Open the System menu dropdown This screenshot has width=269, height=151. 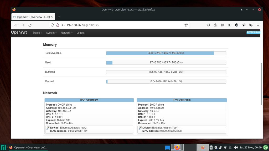pyautogui.click(x=51, y=33)
